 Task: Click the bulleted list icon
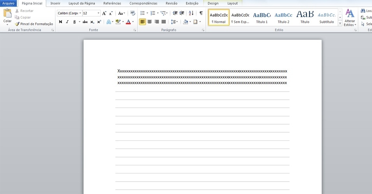tap(142, 13)
